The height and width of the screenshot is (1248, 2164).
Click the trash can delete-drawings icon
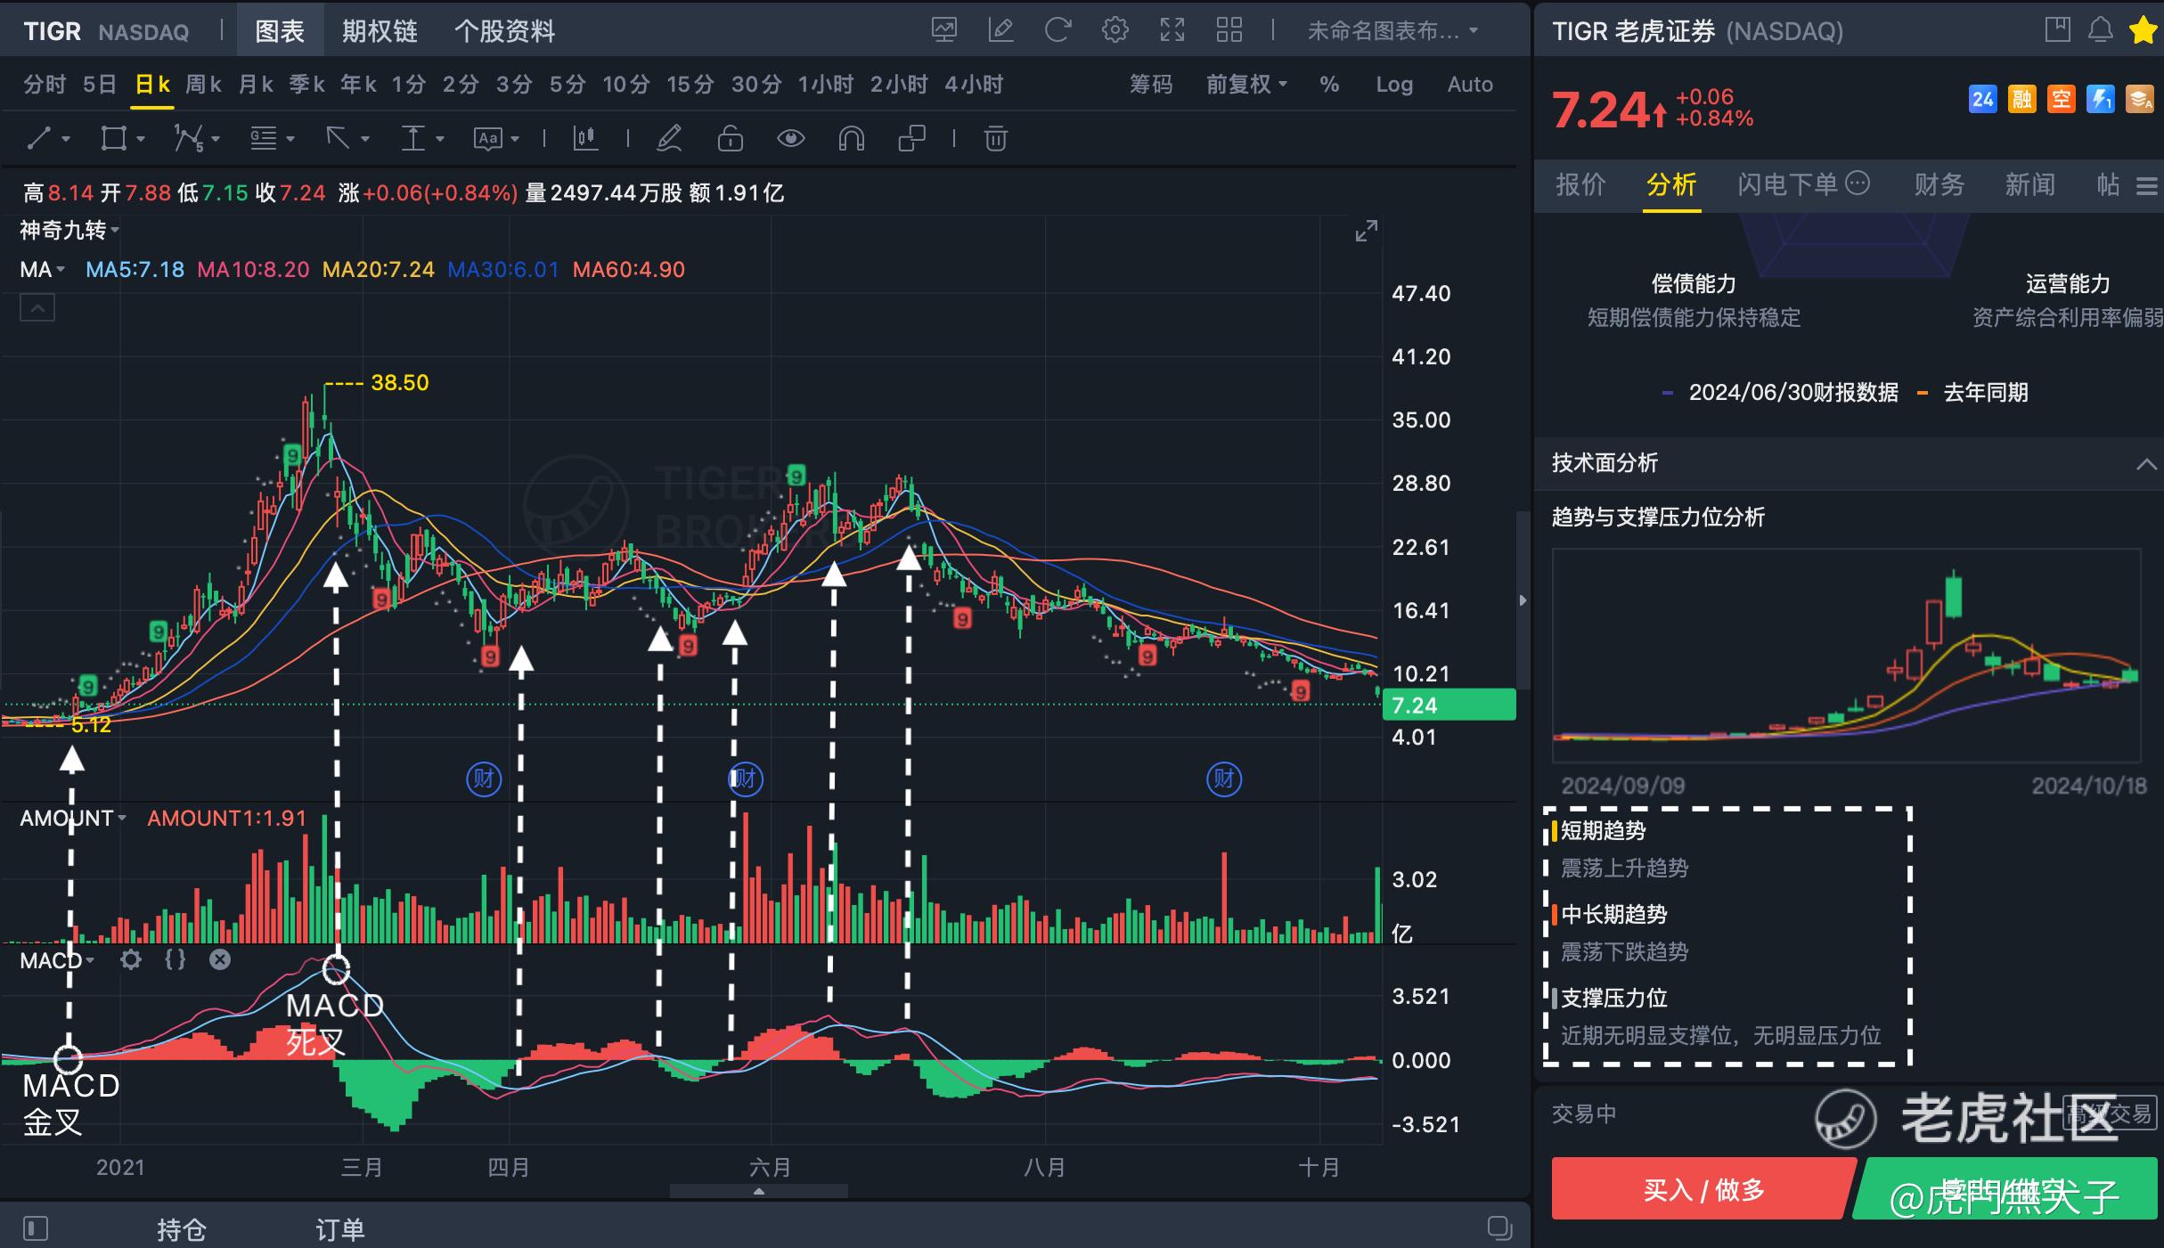coord(995,138)
